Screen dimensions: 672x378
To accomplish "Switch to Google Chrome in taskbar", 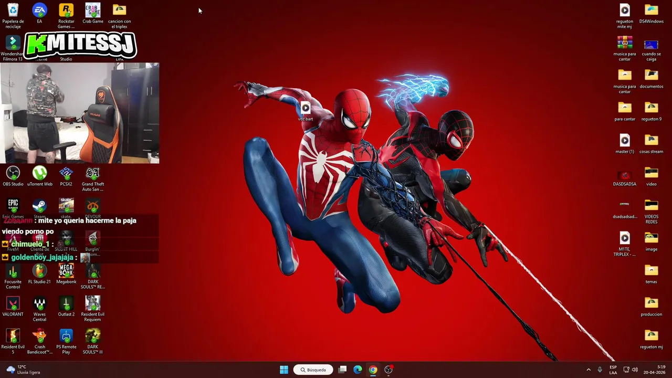I will click(x=373, y=370).
